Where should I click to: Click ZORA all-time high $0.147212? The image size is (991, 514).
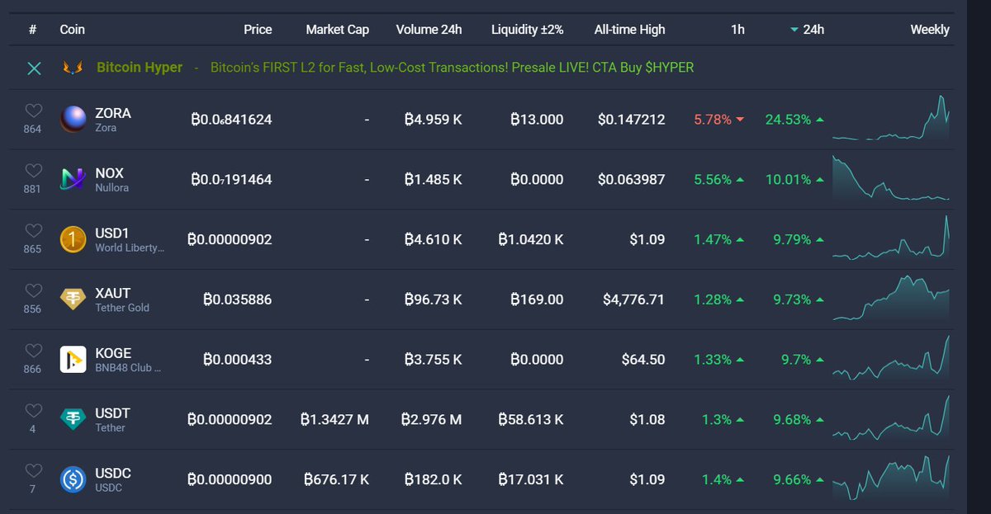[631, 120]
